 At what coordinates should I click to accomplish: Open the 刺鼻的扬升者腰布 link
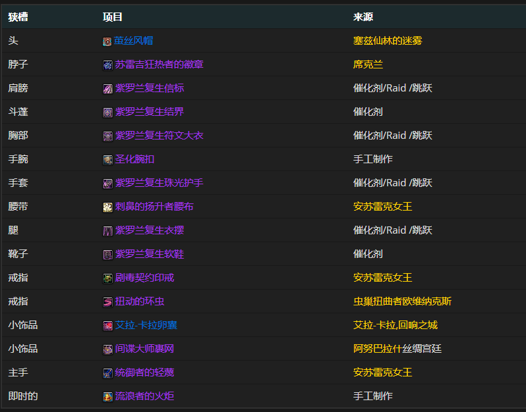click(154, 207)
